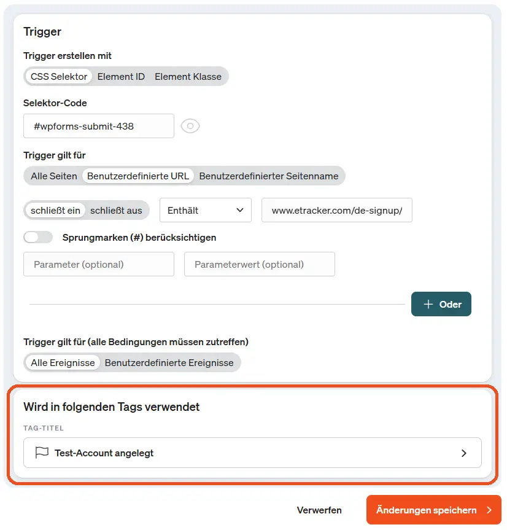Viewport: 507px width, 530px height.
Task: Switch to Benutzerdefinierte URL tab
Action: pyautogui.click(x=138, y=176)
